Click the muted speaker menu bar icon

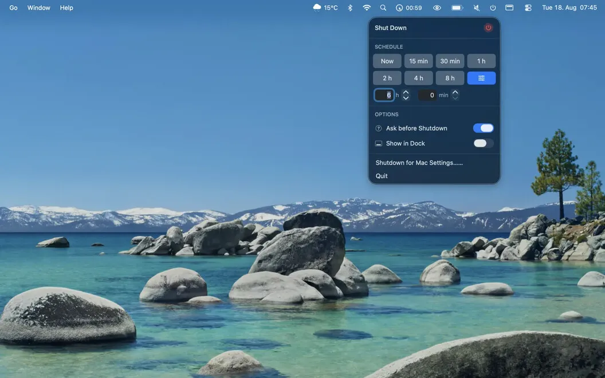pos(477,7)
